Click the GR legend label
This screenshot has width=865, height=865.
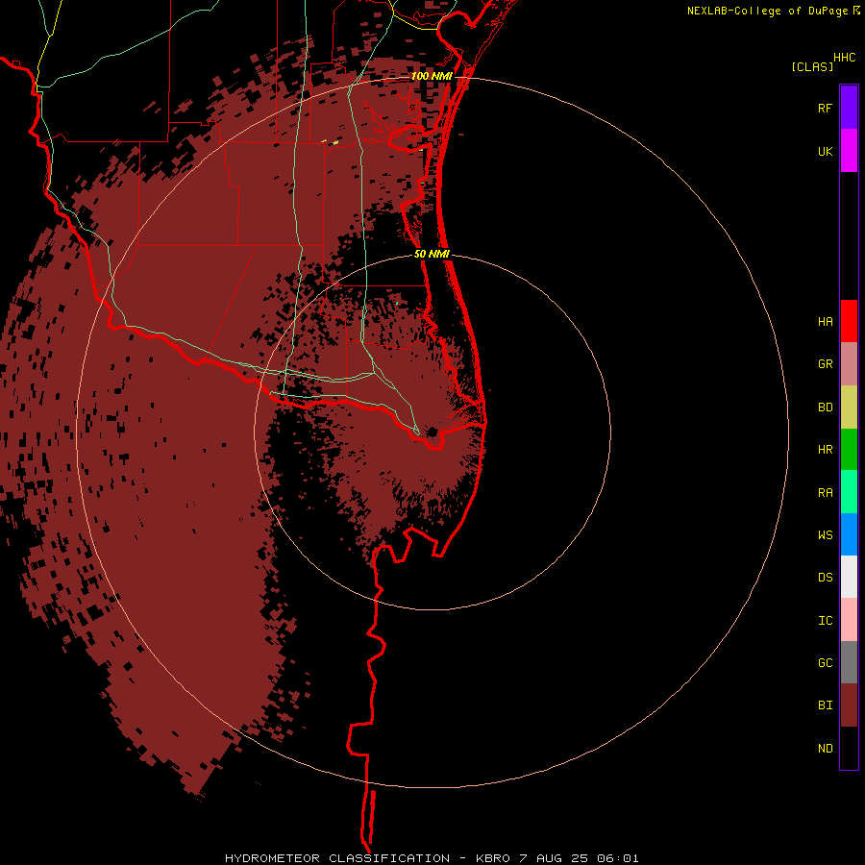[x=825, y=364]
